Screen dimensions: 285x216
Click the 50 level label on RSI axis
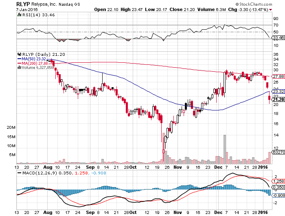[x=276, y=32]
